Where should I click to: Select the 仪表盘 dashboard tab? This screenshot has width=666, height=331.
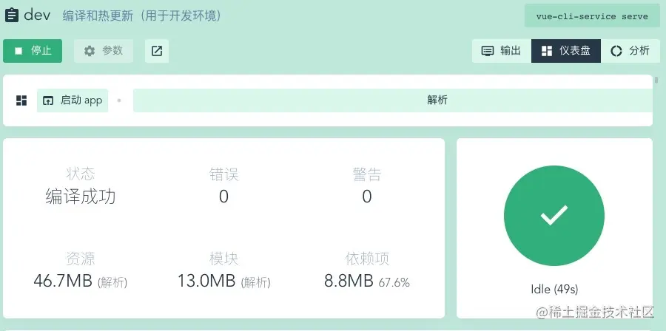[566, 51]
